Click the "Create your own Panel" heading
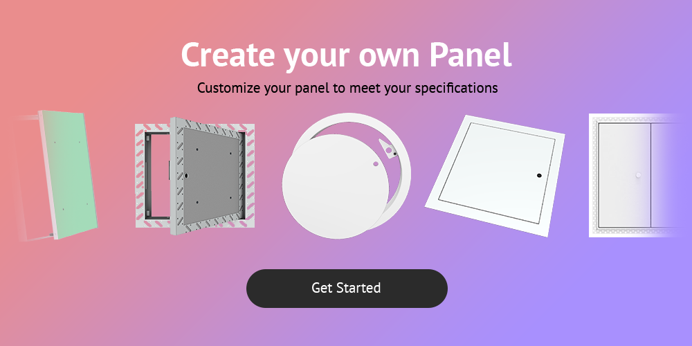 click(347, 55)
